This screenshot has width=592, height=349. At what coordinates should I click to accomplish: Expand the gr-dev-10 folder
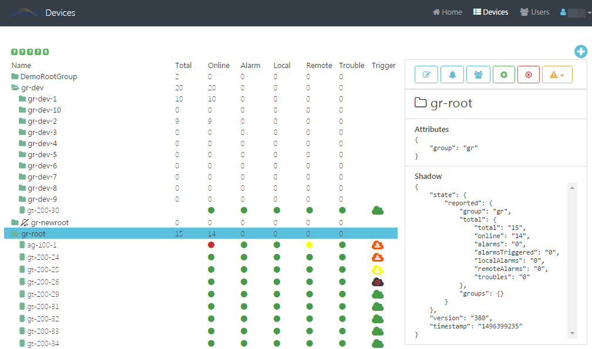coord(22,110)
